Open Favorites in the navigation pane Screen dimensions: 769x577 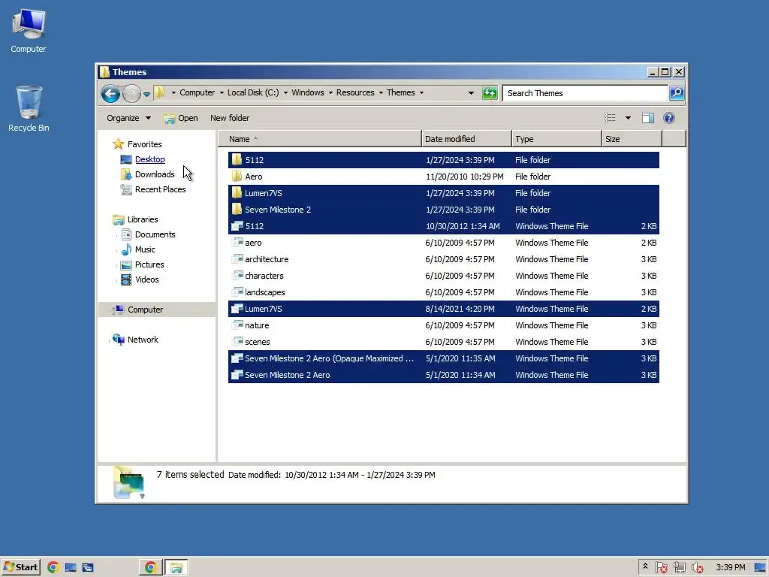coord(144,144)
